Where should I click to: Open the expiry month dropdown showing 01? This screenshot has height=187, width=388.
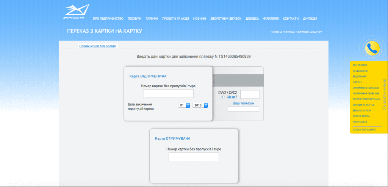(184, 105)
